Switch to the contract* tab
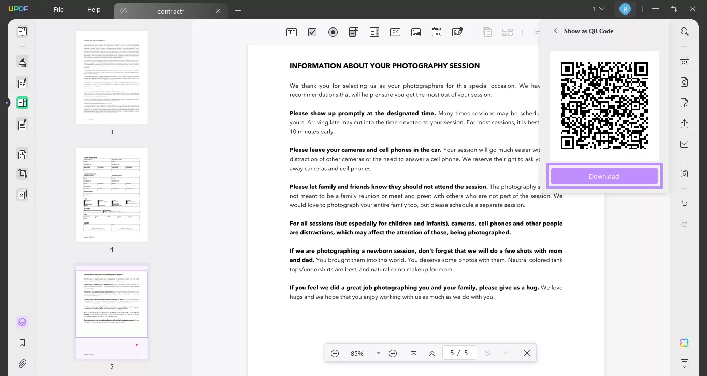Screen dimensions: 707x376 click(x=170, y=11)
